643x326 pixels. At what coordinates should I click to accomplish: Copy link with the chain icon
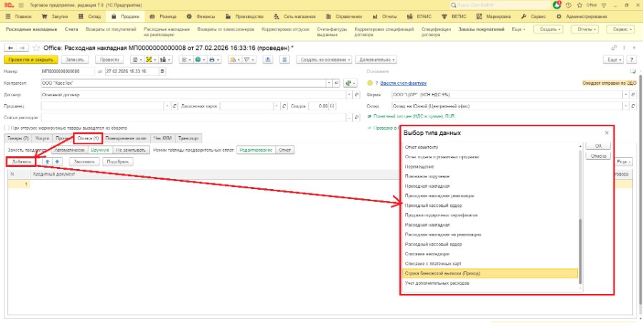[x=614, y=48]
